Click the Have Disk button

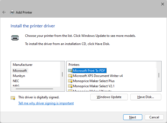pyautogui.click(x=146, y=97)
